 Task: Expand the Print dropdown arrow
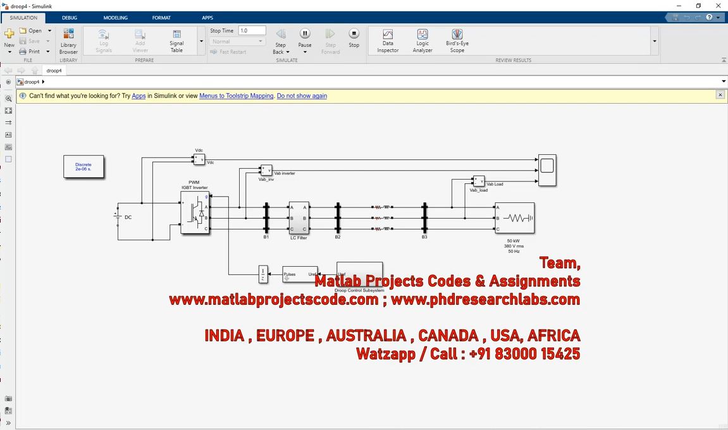(x=48, y=52)
